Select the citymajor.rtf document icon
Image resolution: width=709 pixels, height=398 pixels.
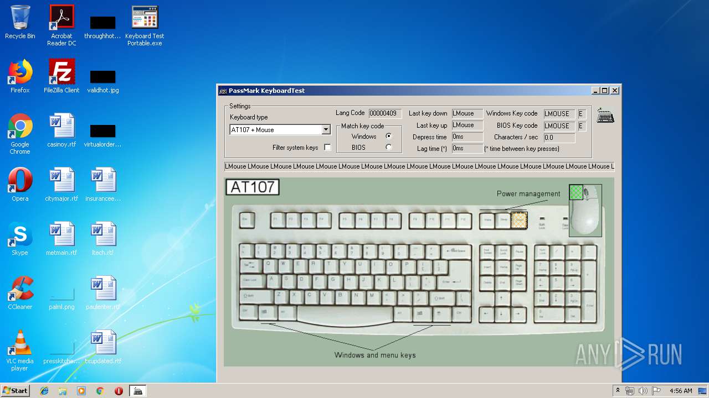click(61, 185)
